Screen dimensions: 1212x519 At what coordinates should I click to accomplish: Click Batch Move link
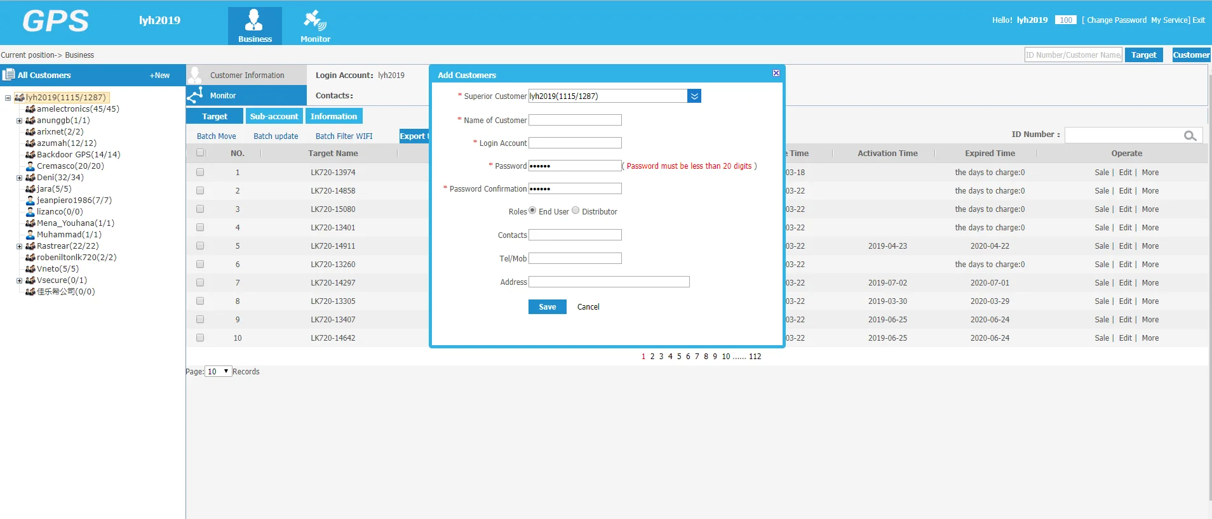coord(216,136)
